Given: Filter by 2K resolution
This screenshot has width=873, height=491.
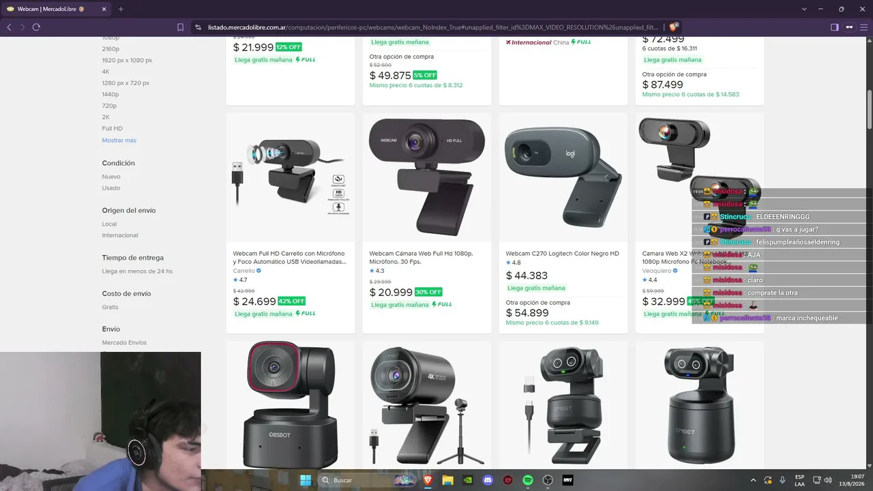Looking at the screenshot, I should point(106,117).
